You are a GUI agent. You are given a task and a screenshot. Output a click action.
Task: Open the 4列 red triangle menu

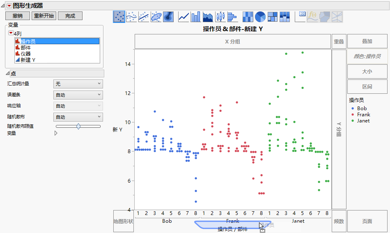tap(11, 33)
